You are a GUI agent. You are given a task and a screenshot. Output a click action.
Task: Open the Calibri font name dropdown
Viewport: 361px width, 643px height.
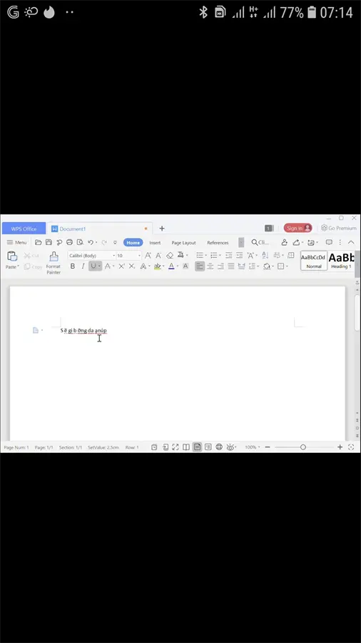point(92,256)
